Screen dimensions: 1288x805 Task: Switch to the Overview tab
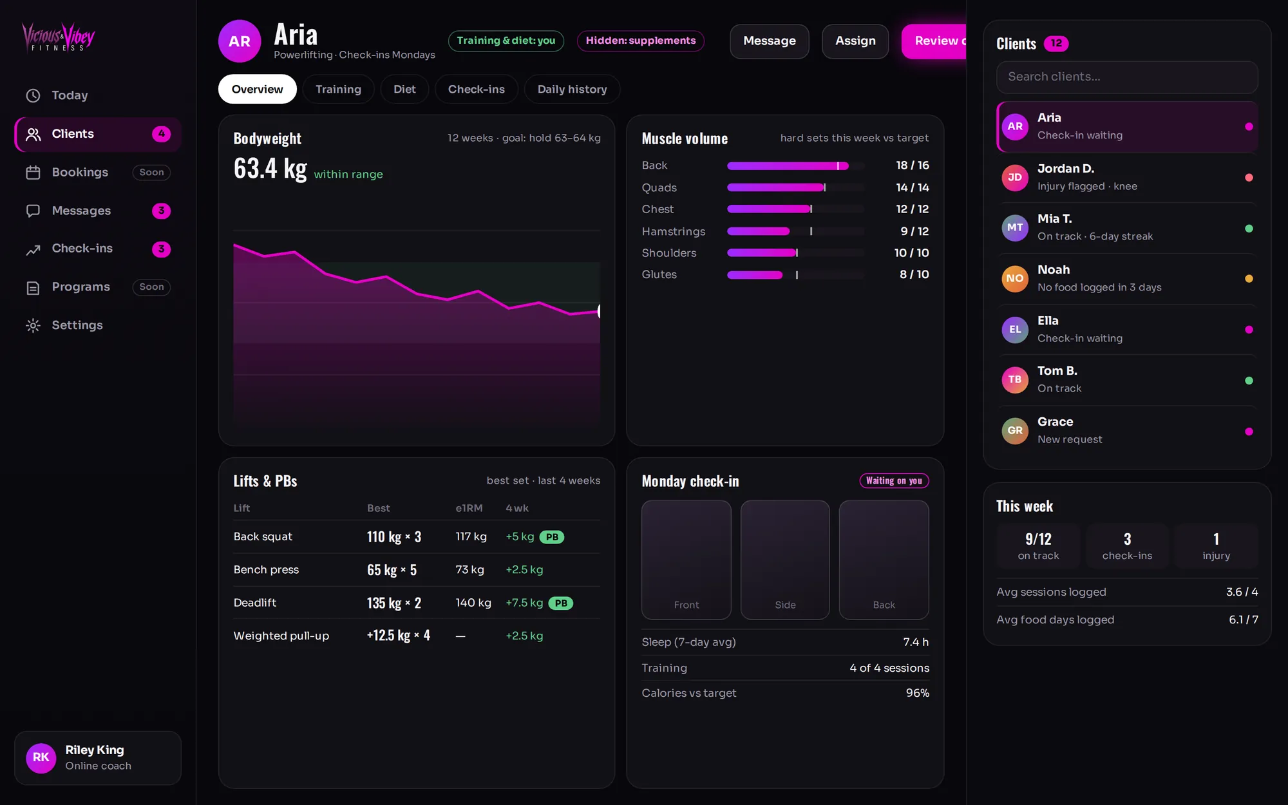(257, 89)
